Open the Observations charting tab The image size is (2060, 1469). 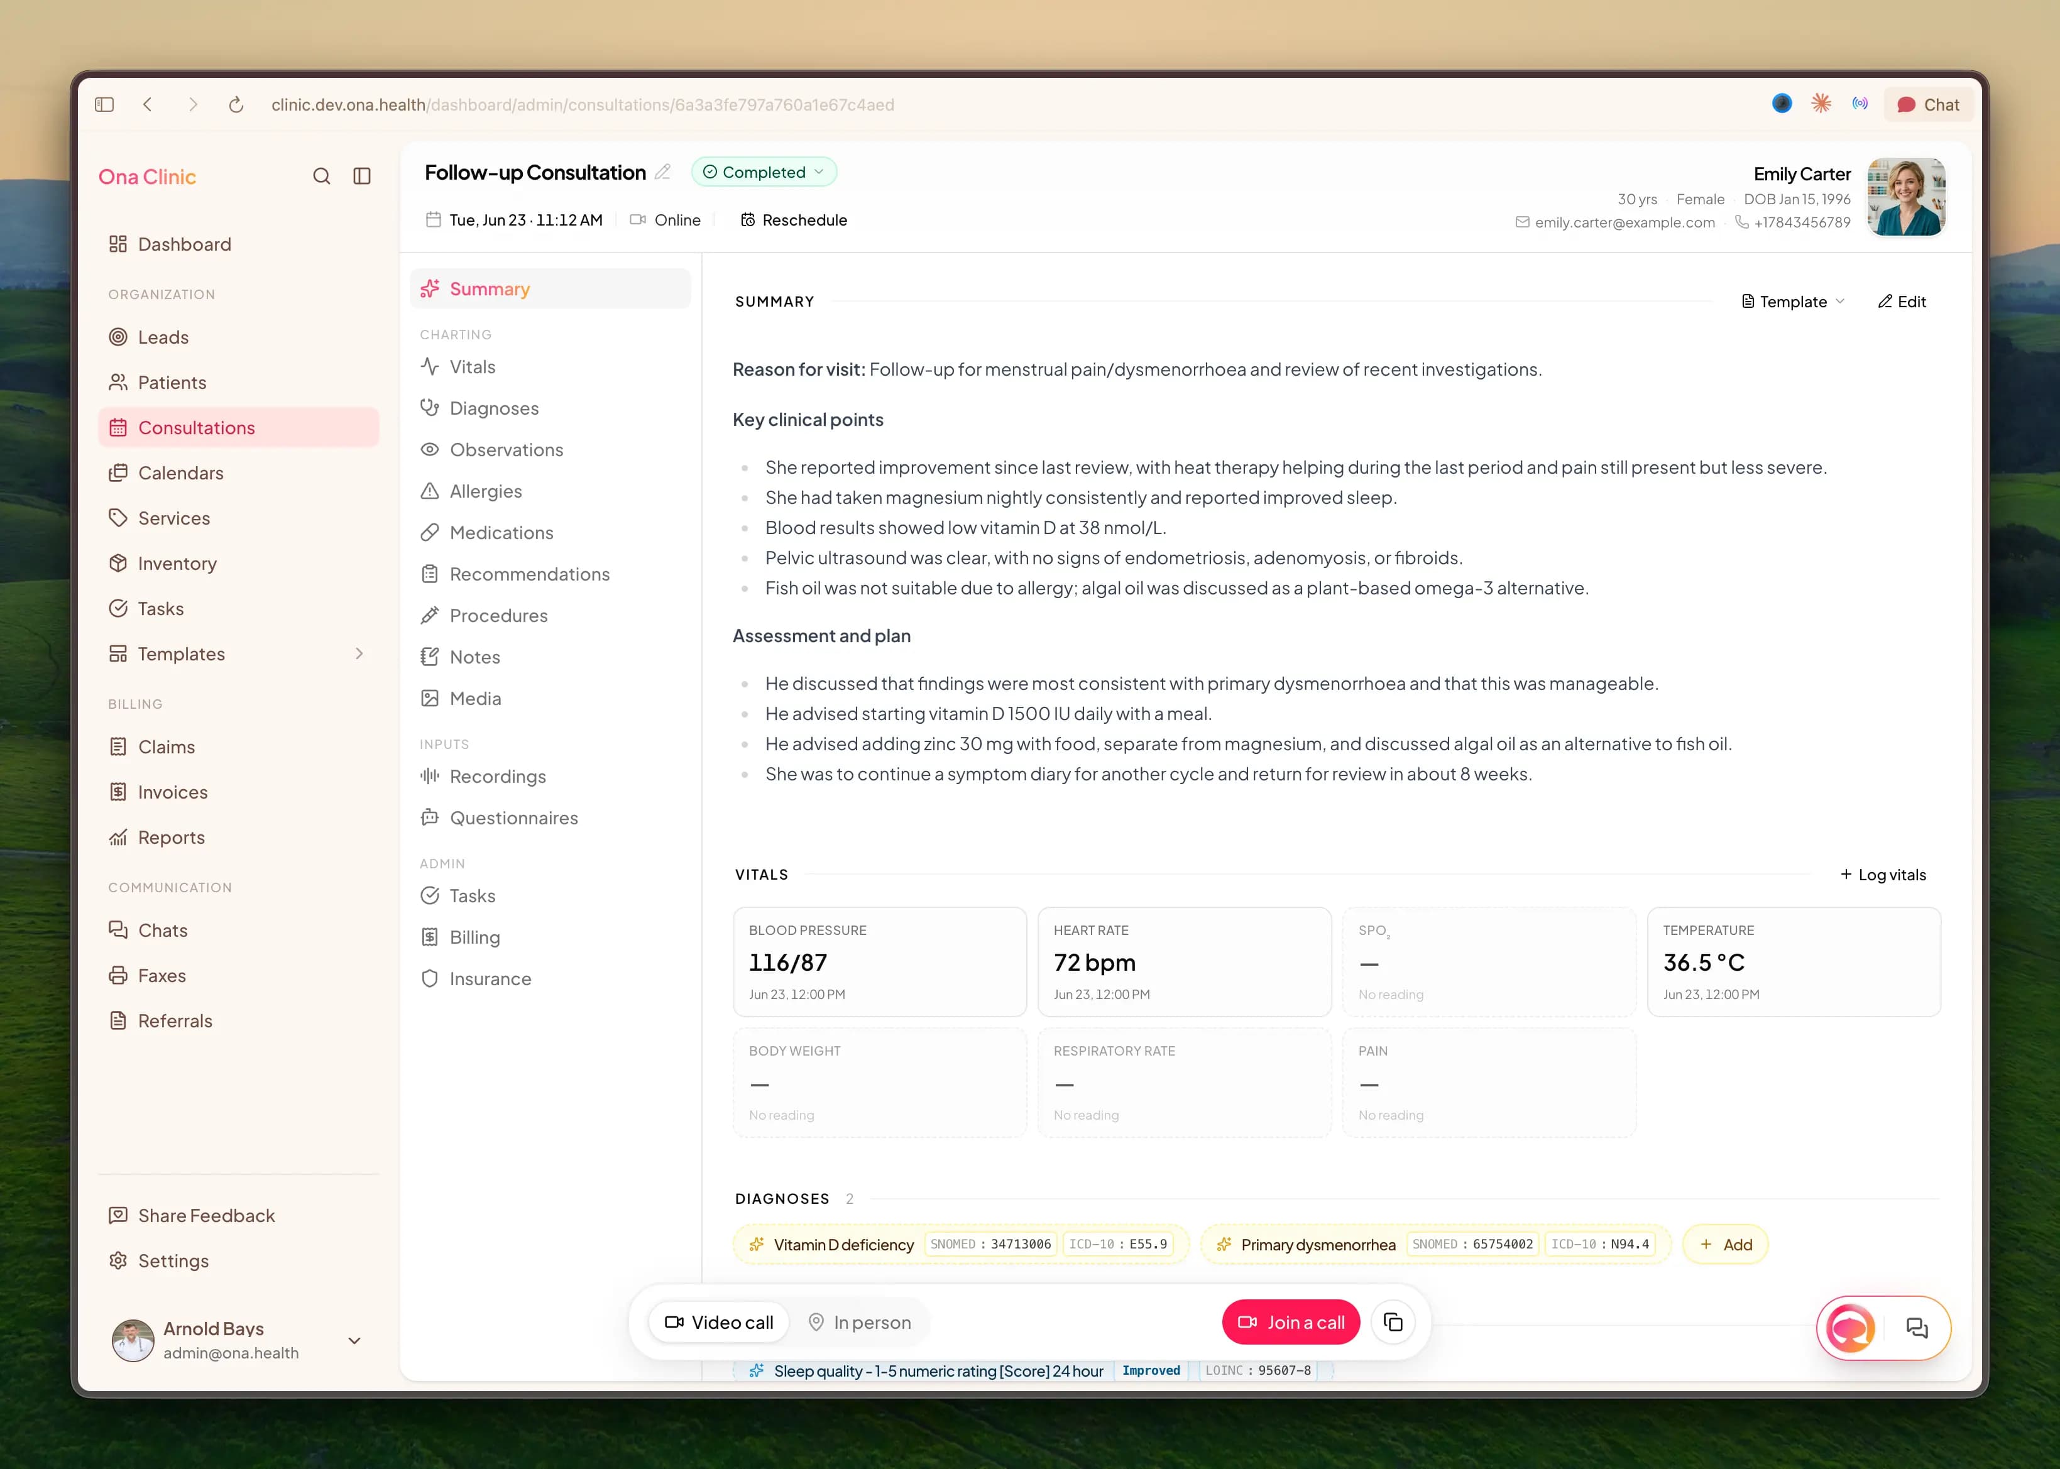(x=550, y=450)
